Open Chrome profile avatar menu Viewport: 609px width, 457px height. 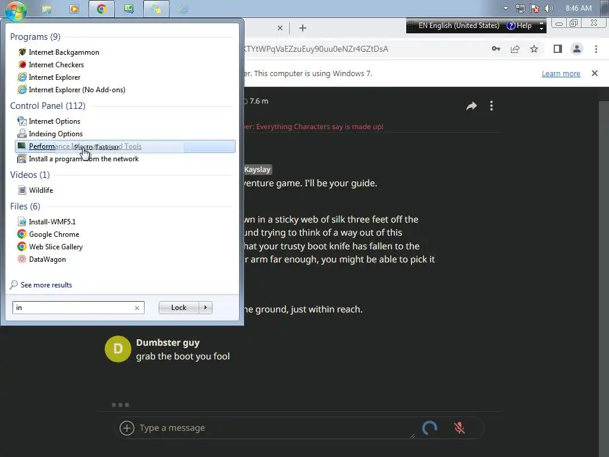click(x=577, y=49)
